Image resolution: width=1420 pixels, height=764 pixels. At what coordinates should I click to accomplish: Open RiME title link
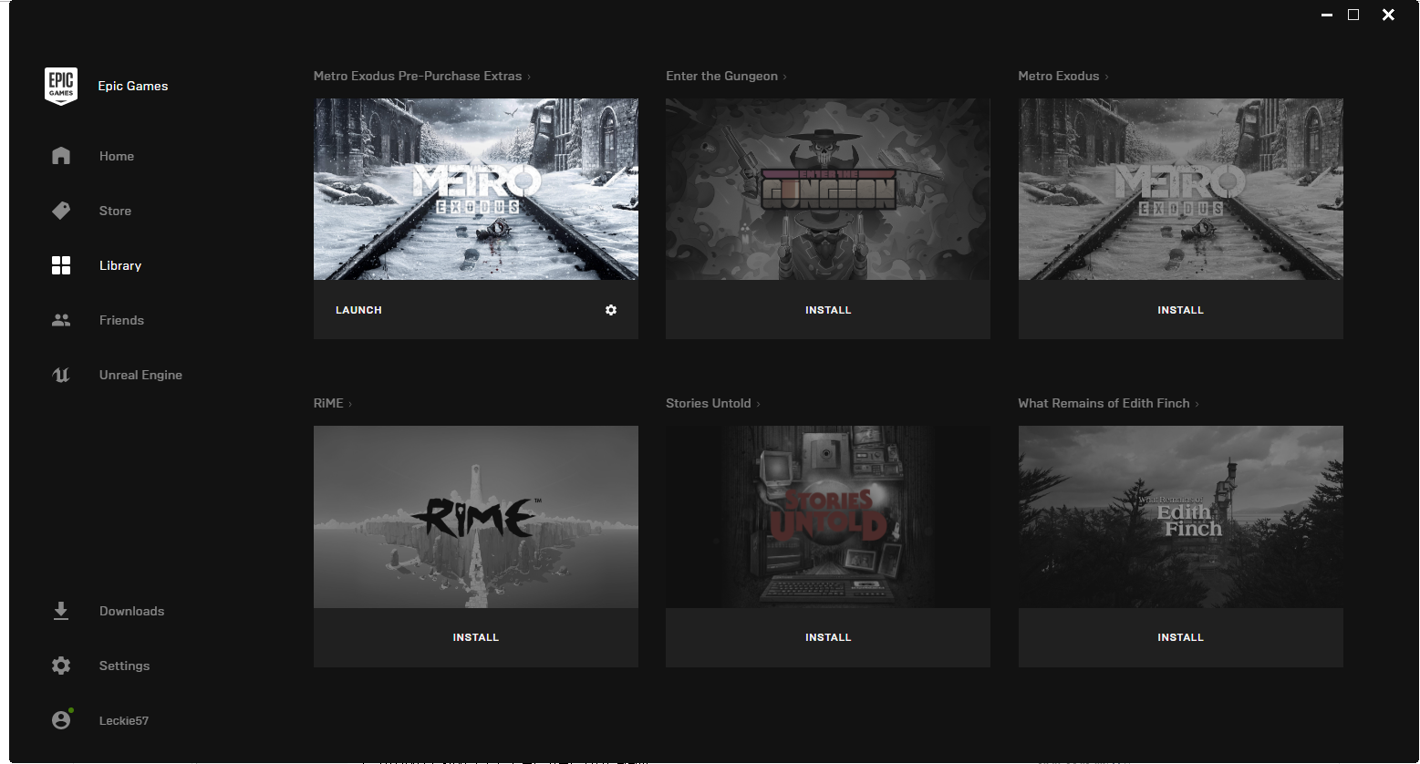pos(328,403)
